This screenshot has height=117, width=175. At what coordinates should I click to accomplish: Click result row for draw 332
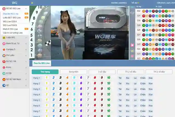pos(155,11)
